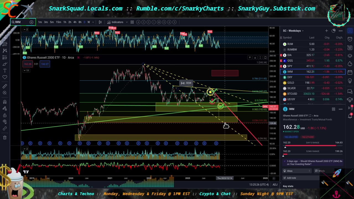Viewport: 354px width, 199px height.
Task: Switch to the 15m timeframe
Action: click(58, 22)
